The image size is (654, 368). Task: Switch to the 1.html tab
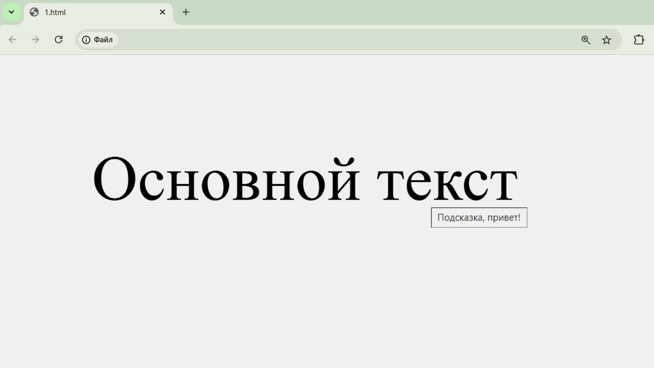(x=98, y=12)
